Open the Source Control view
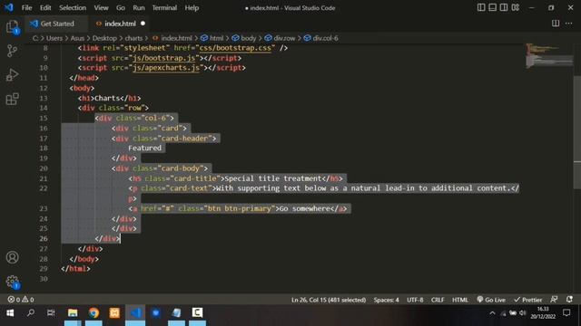This screenshot has width=581, height=326. tap(12, 51)
